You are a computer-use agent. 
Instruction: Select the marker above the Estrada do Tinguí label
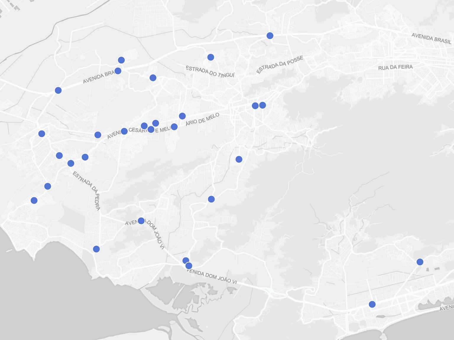[x=210, y=57]
